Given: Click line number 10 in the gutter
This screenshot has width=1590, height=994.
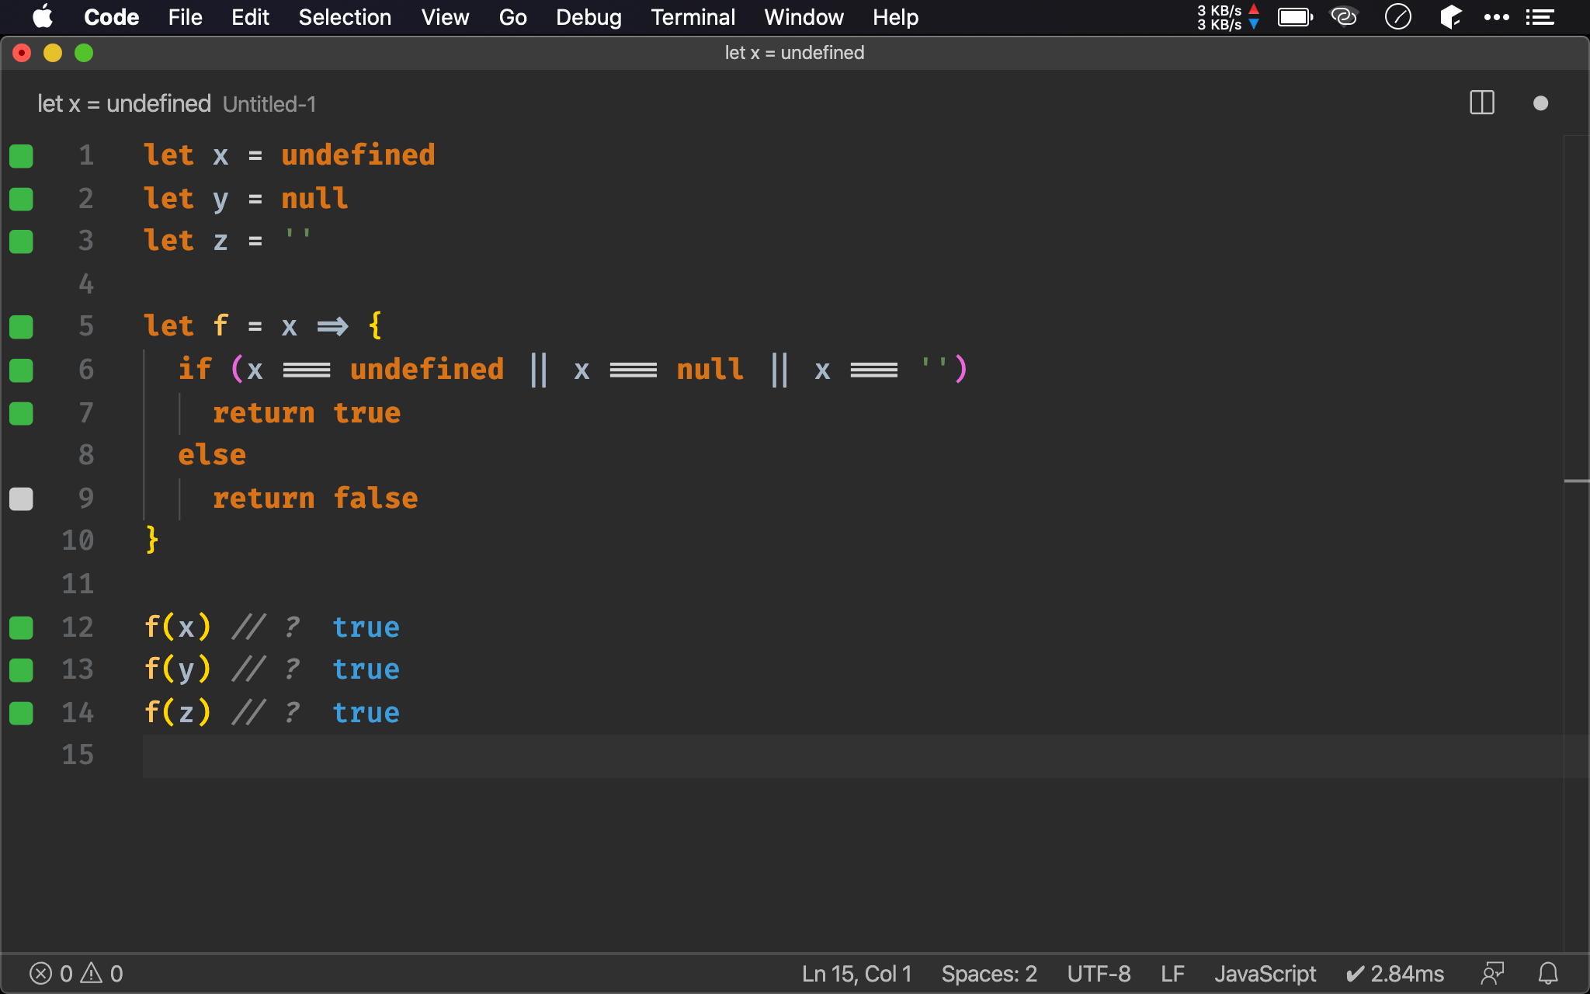Looking at the screenshot, I should (78, 540).
